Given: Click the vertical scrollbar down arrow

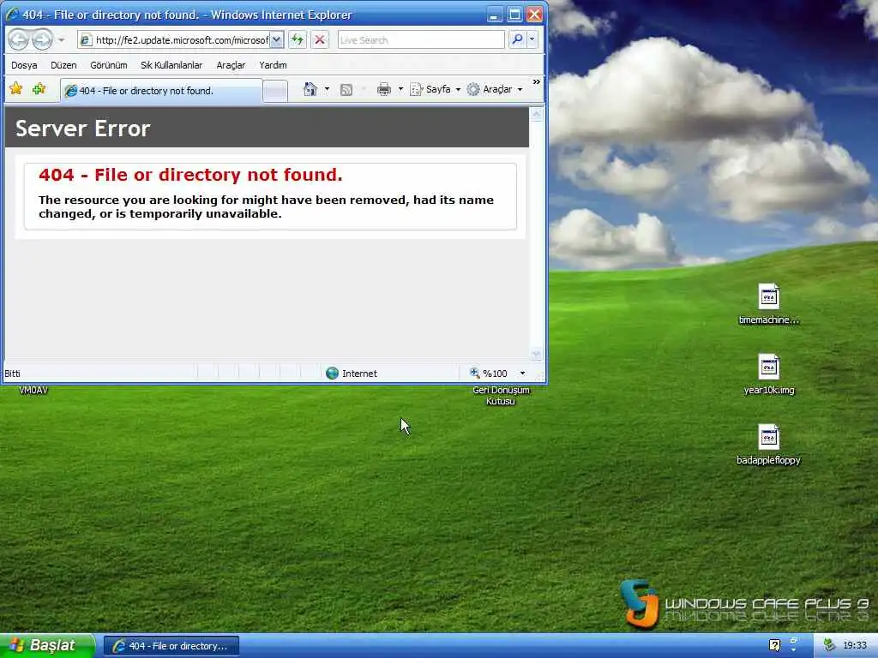Looking at the screenshot, I should coord(537,354).
